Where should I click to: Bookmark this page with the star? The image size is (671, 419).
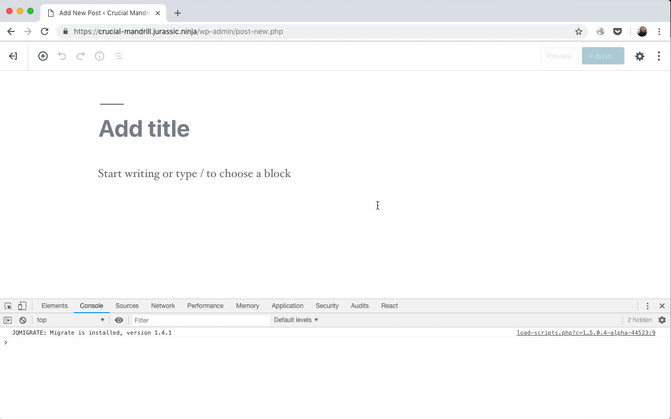click(579, 31)
